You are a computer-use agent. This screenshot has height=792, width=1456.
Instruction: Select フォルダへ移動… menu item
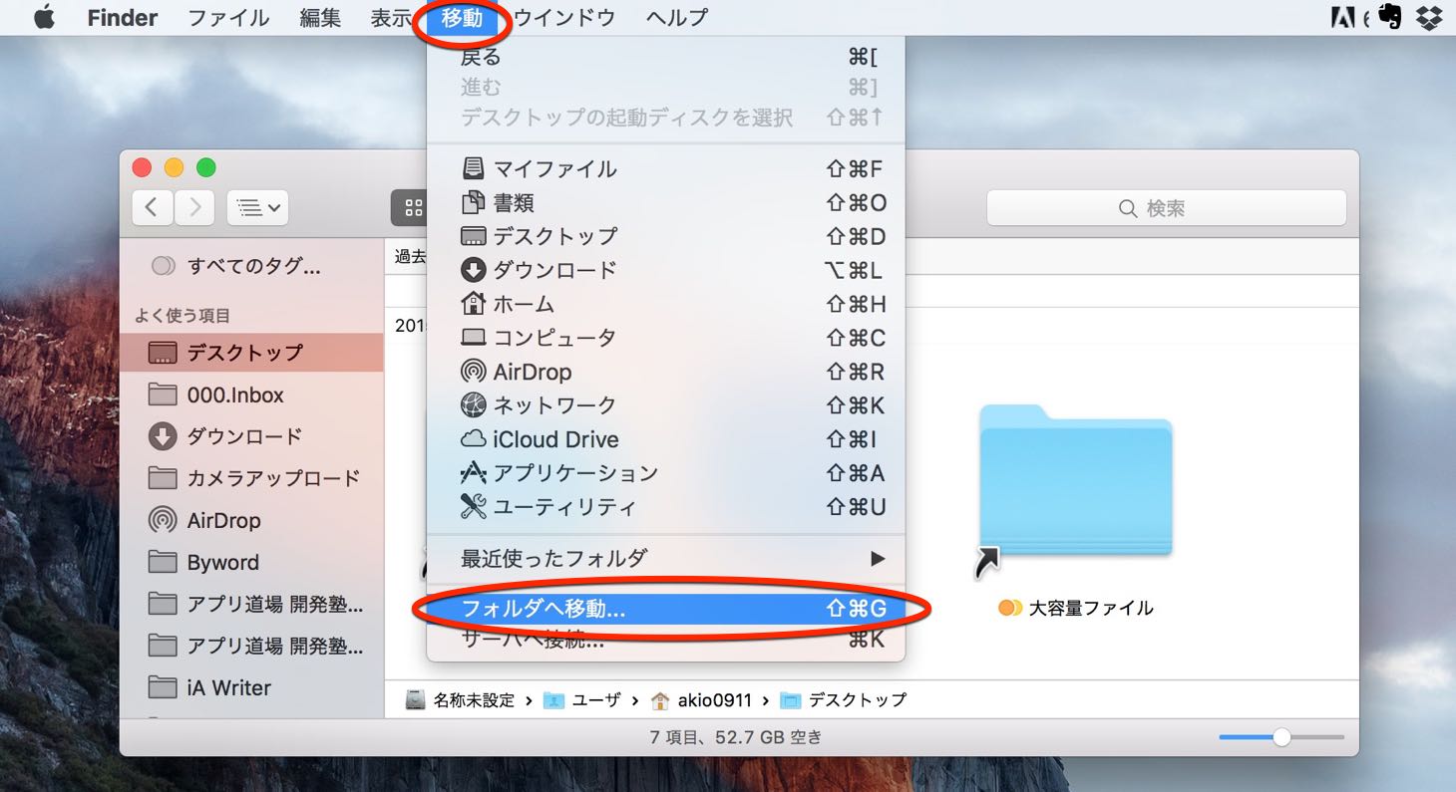665,608
